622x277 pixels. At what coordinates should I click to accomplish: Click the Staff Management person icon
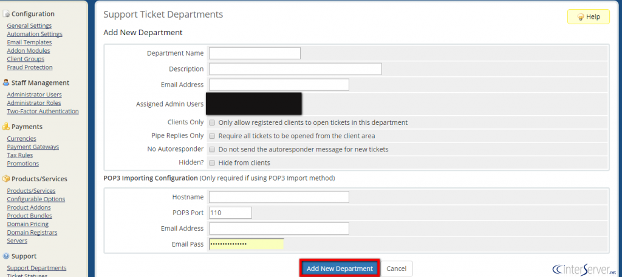pos(6,82)
